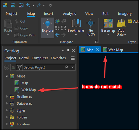139x130 pixels.
Task: Click the Redo arrow
Action: tap(39, 5)
